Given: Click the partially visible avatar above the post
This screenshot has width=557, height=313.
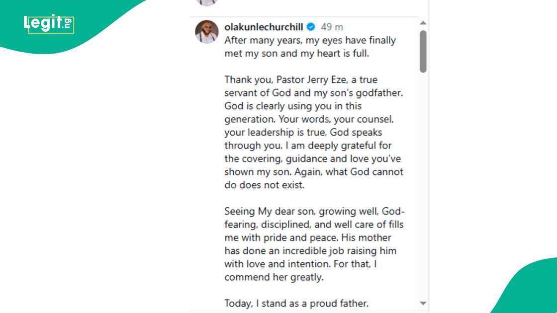Looking at the screenshot, I should click(206, 3).
